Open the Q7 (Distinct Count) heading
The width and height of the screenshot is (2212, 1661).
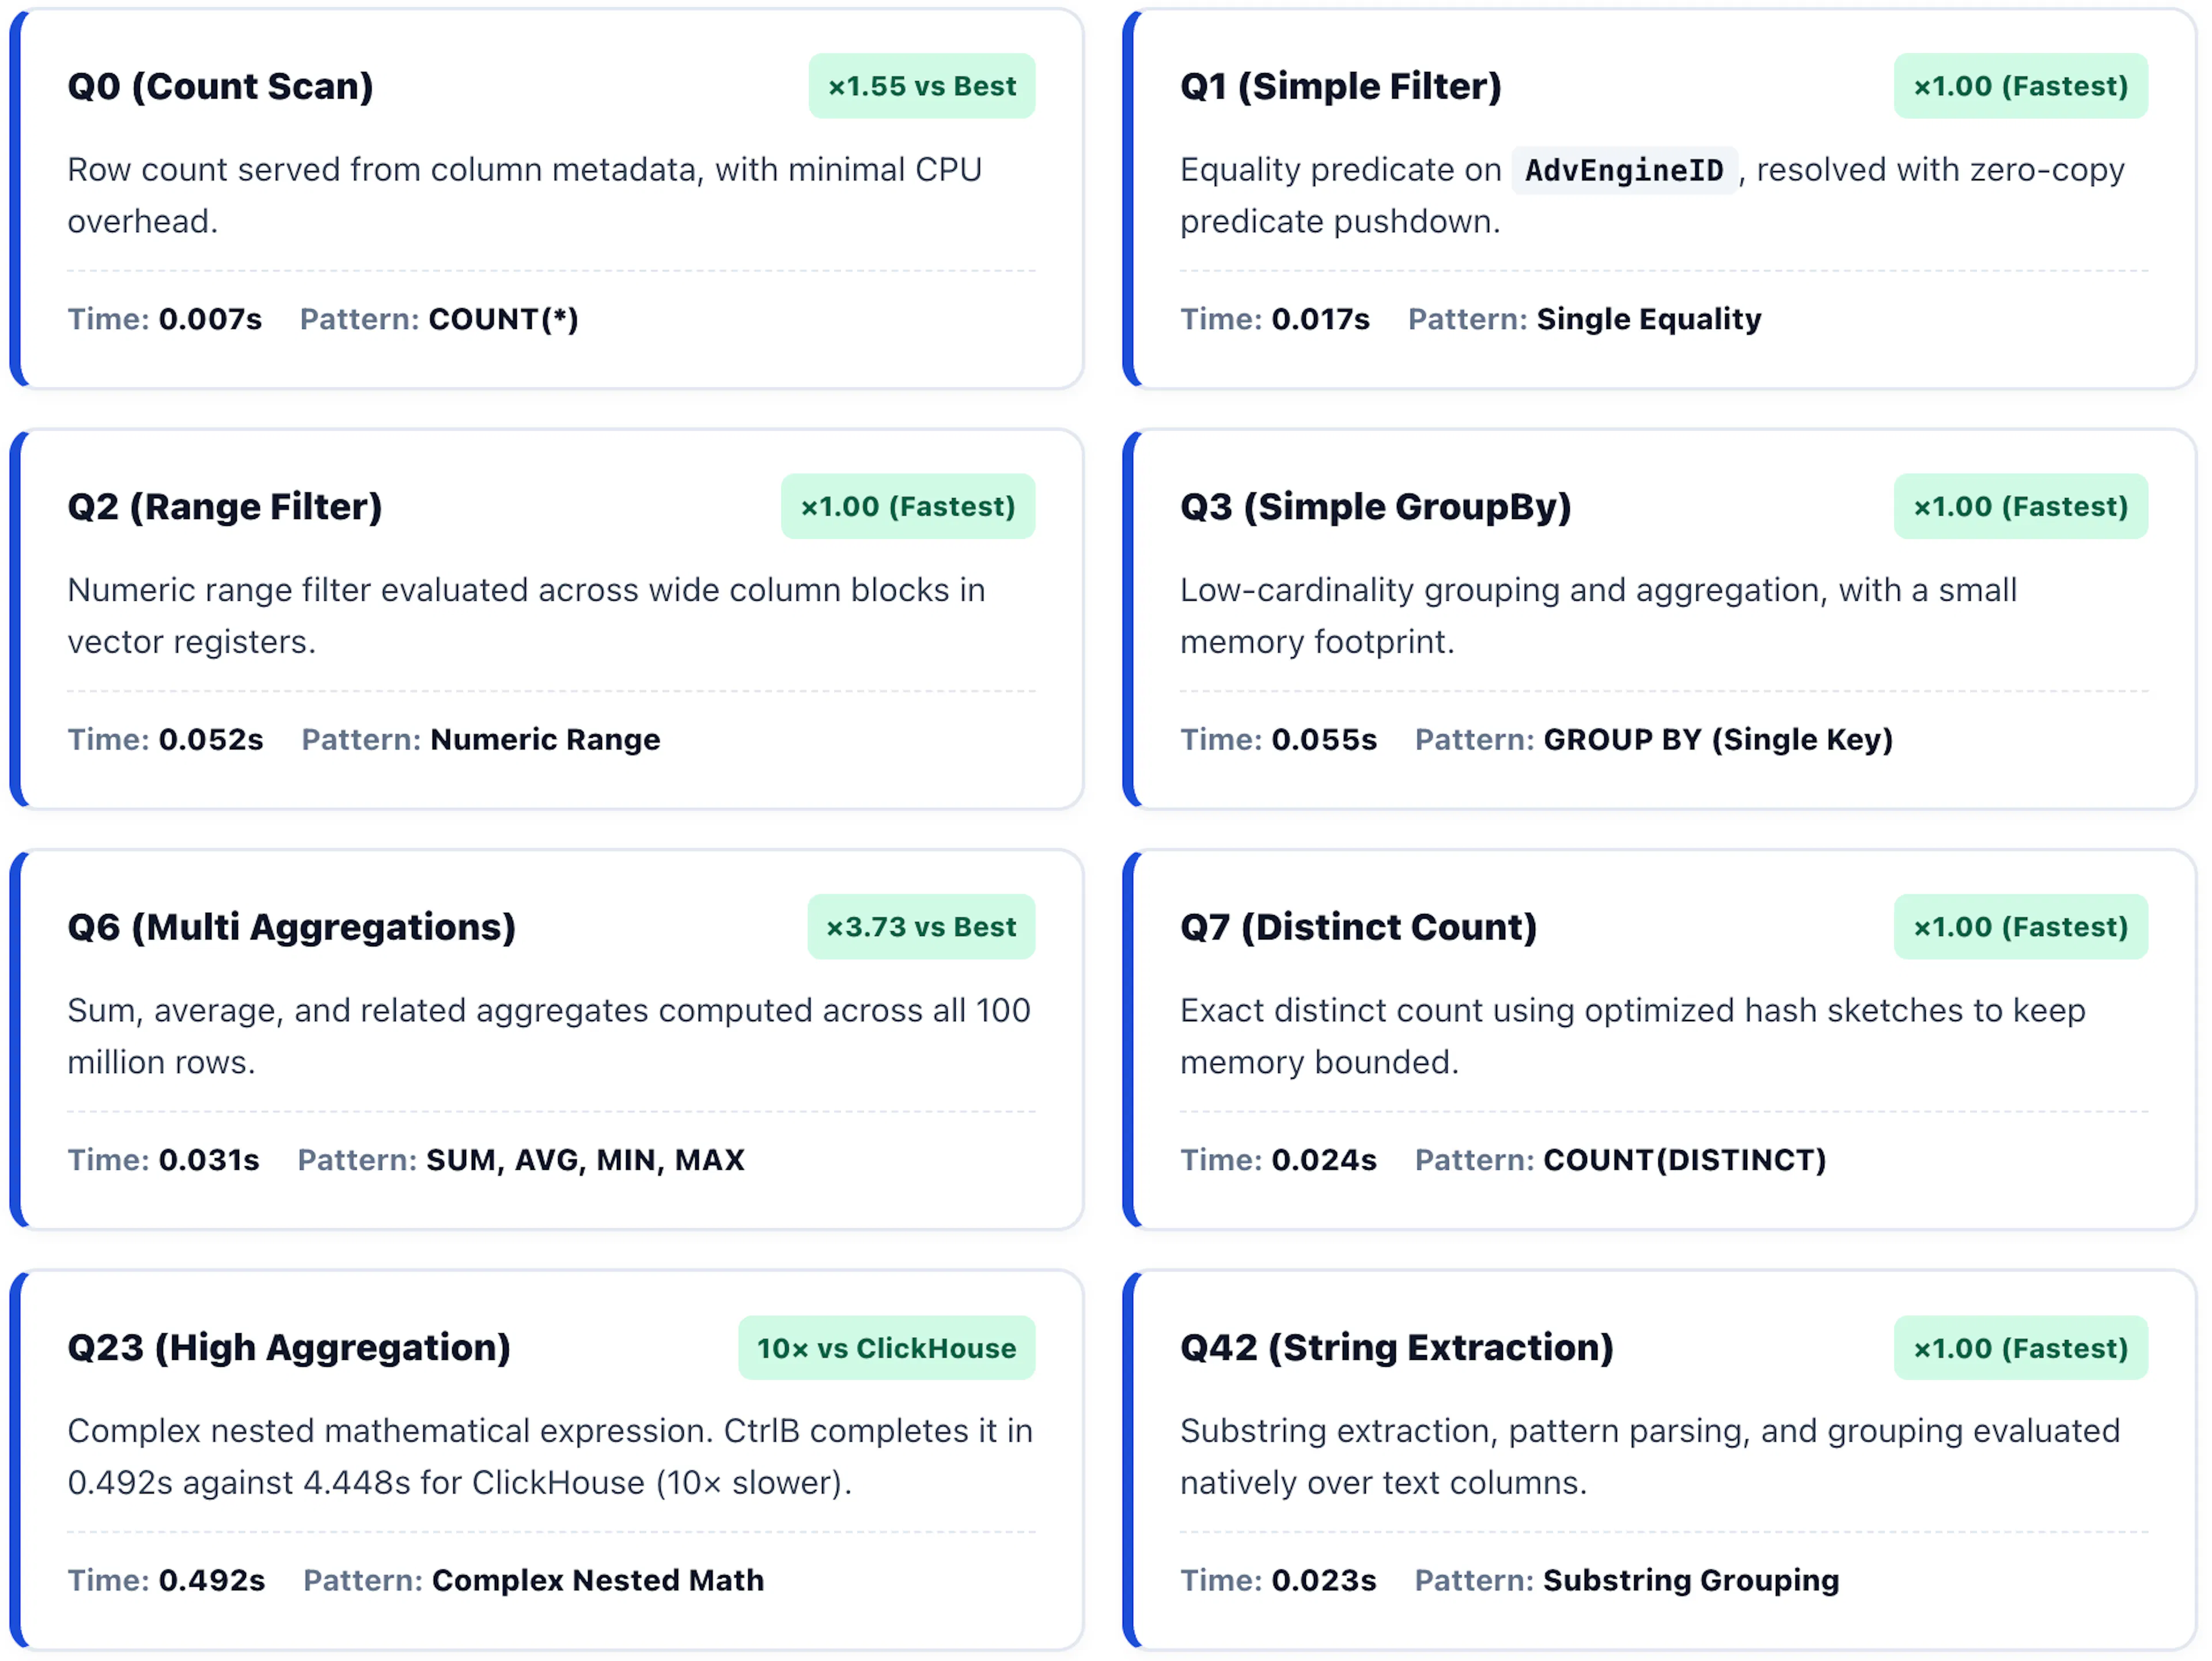point(1358,927)
